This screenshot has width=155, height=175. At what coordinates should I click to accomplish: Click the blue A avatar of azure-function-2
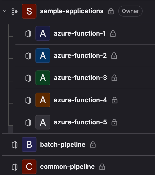[x=43, y=56]
